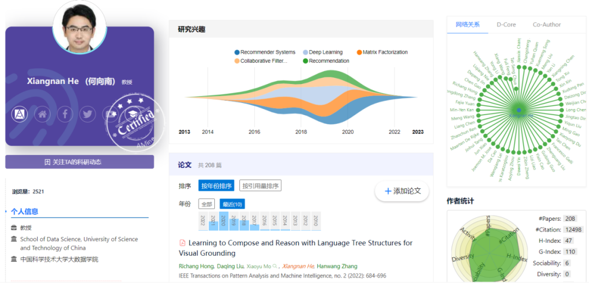Open the 网络关系 tab
Screen dimensions: 589x283
point(468,25)
